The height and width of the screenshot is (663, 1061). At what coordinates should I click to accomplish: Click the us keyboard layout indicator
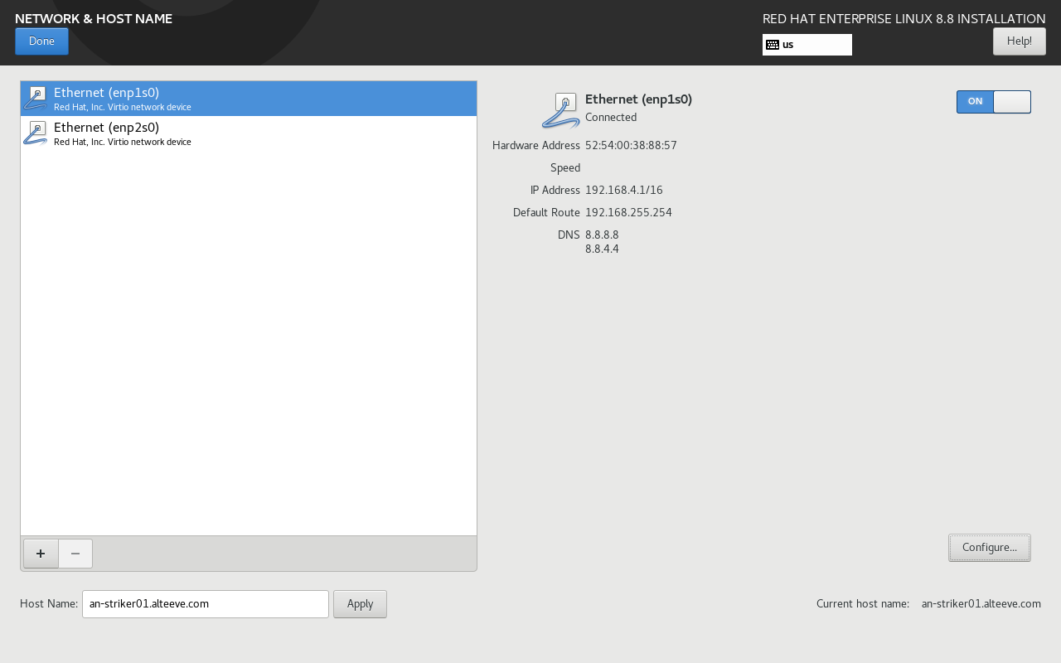(x=807, y=45)
